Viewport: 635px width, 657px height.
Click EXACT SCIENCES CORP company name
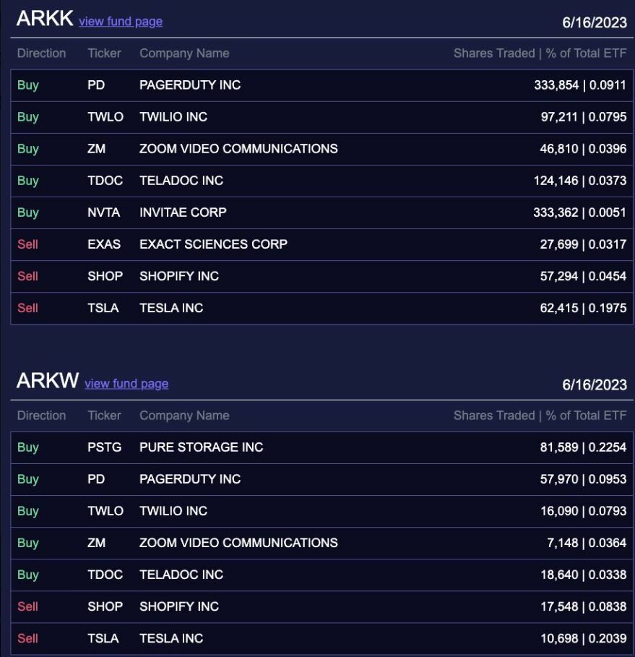(x=213, y=244)
